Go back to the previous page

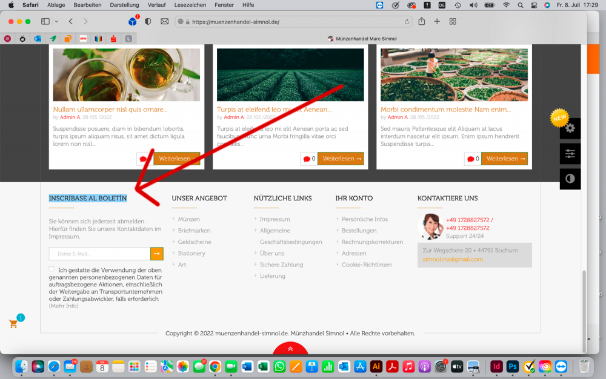[71, 22]
